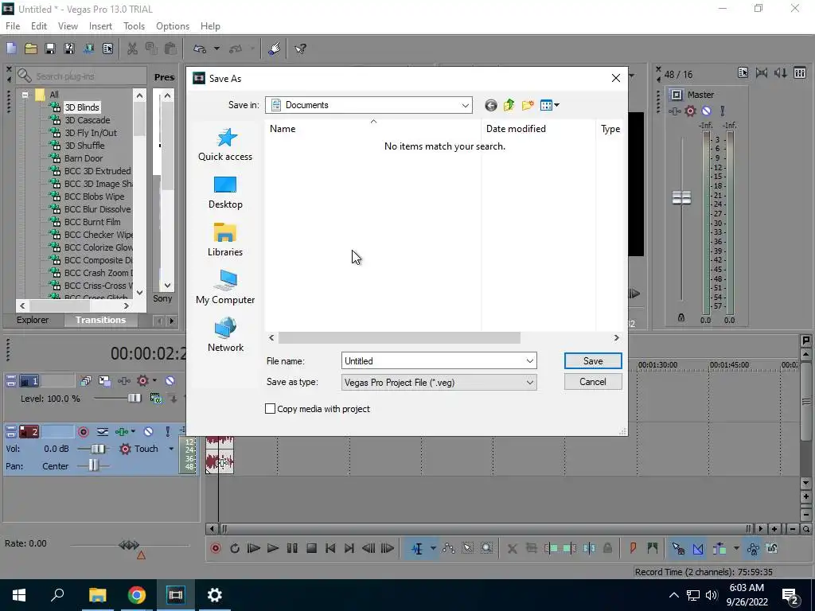Open Project Properties from the main toolbar
815x611 pixels.
[107, 49]
